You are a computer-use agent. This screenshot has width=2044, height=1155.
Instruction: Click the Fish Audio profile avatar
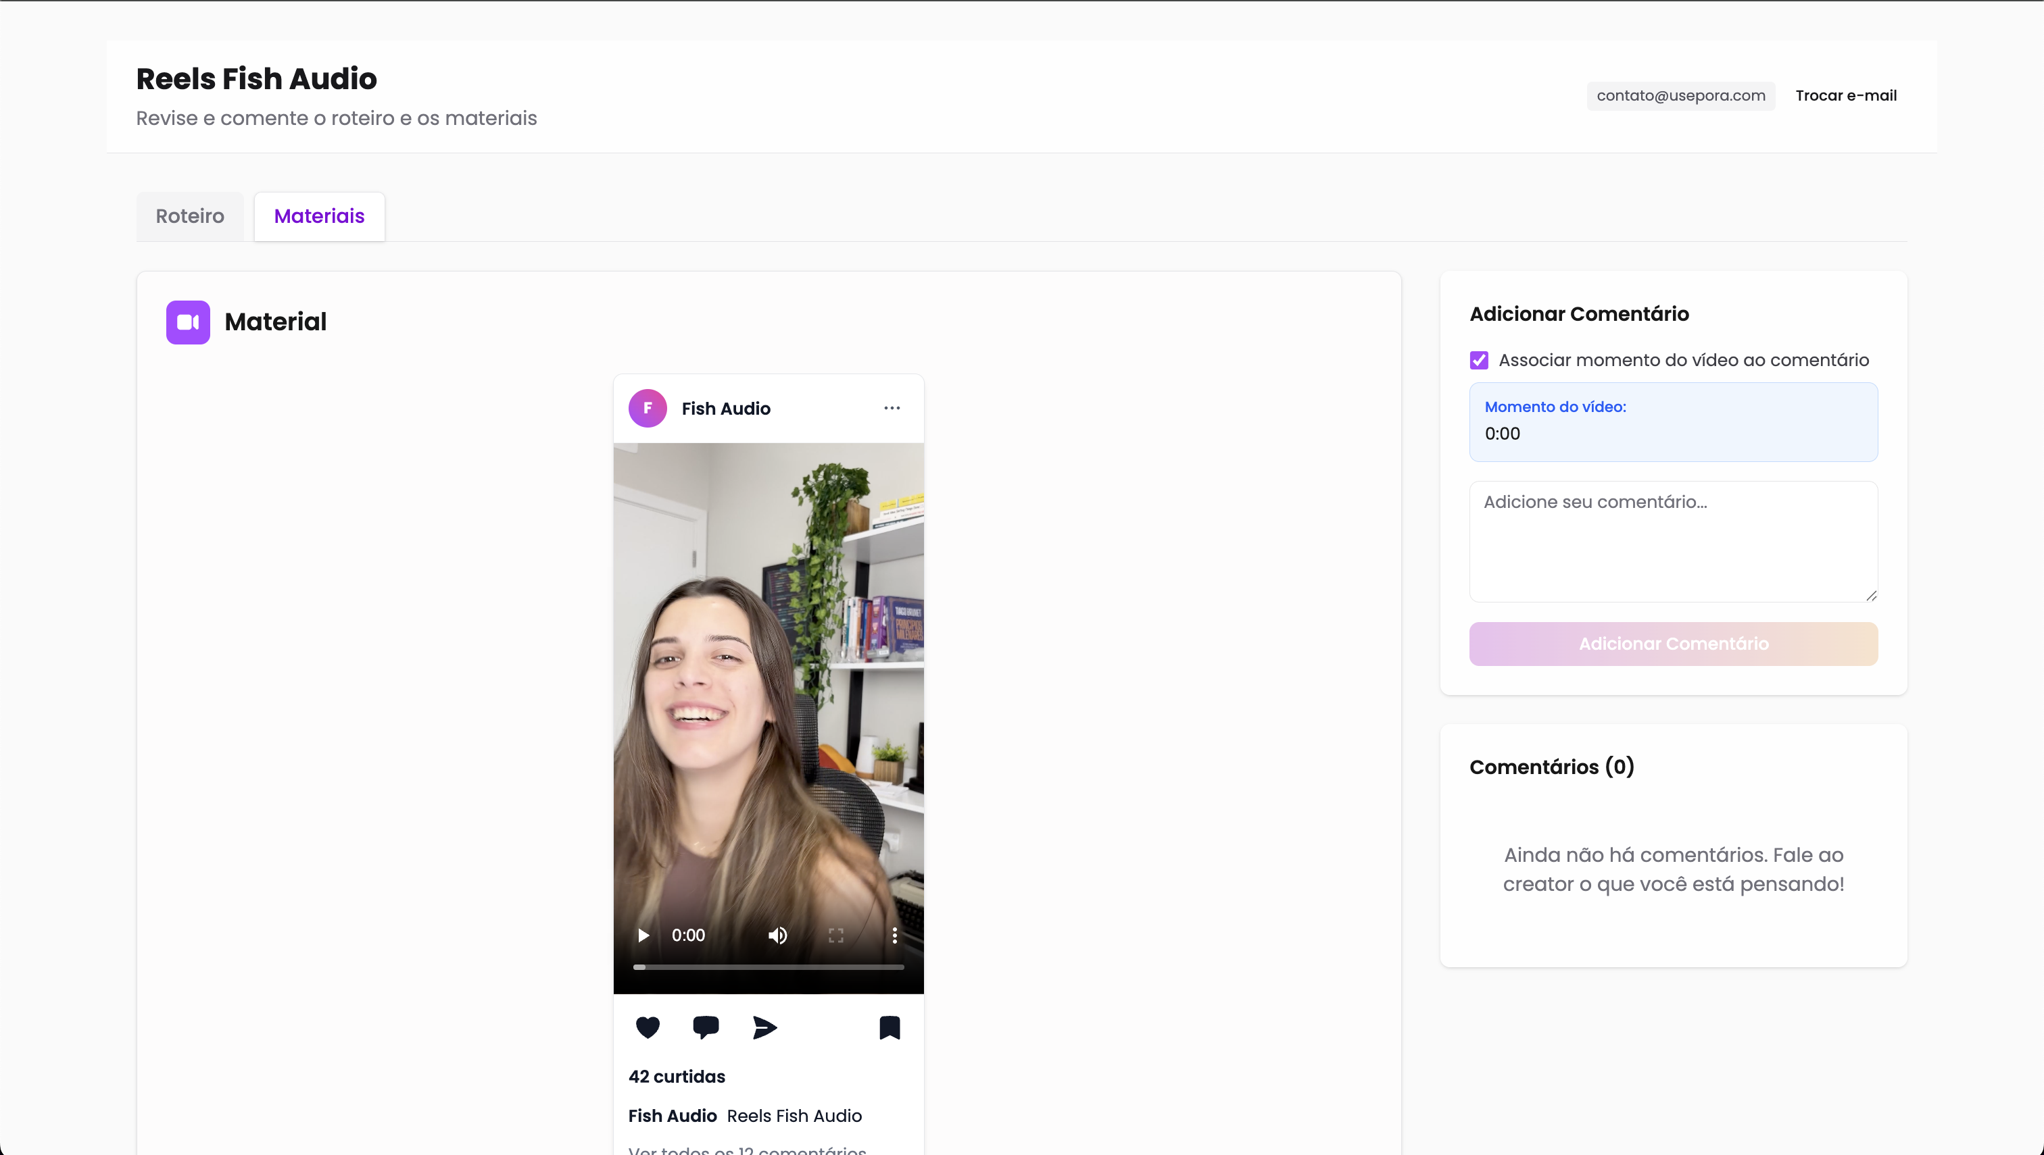pos(648,408)
